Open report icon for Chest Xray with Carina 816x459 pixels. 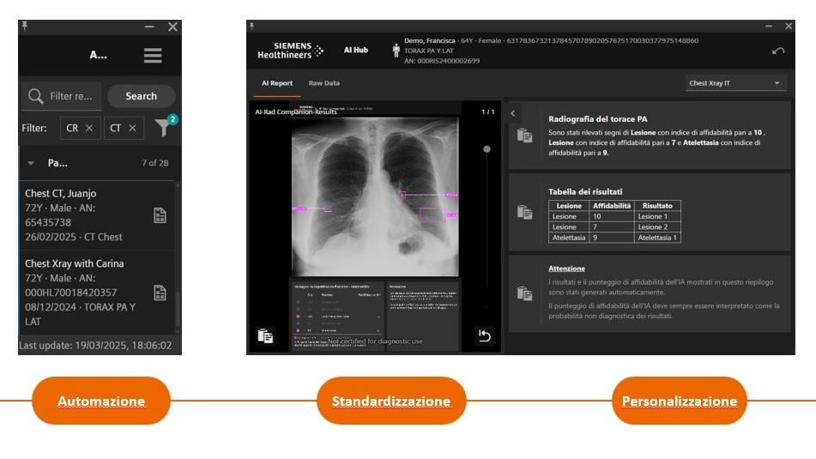(160, 293)
